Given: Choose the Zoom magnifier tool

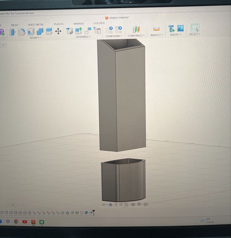Looking at the screenshot, I should 121,205.
